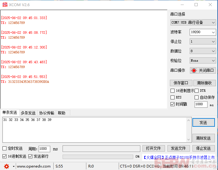Click into the hex send text area

[95, 130]
